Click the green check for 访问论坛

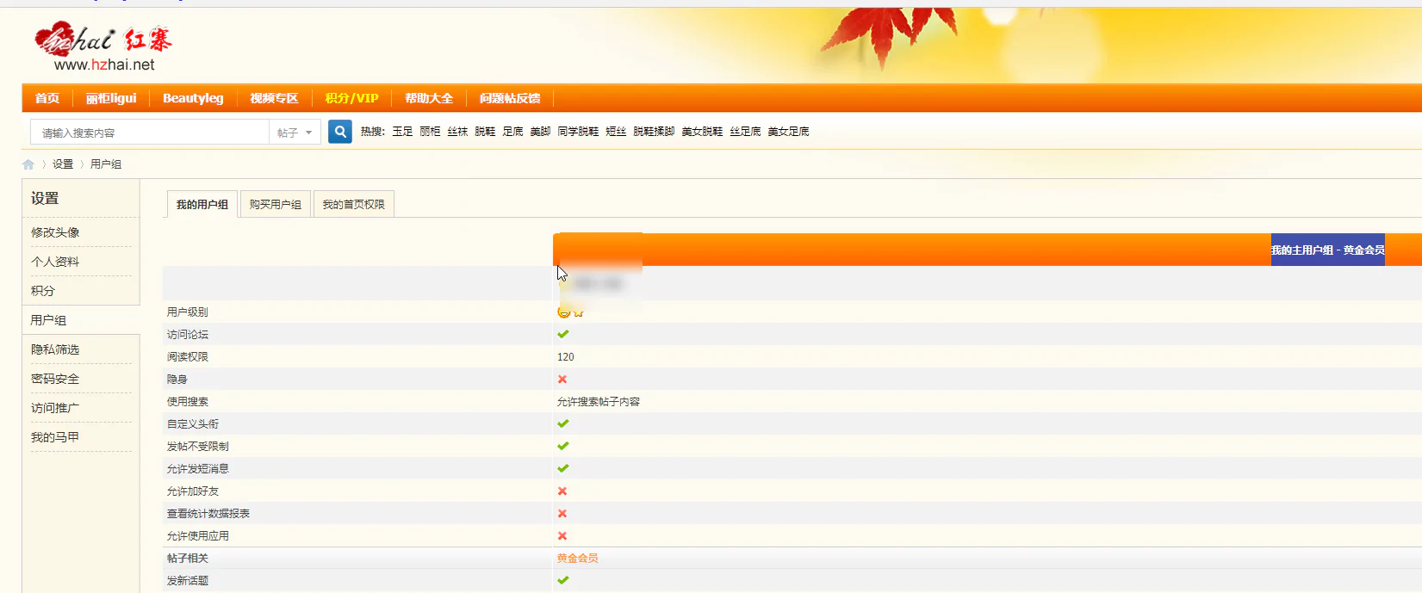(x=563, y=334)
